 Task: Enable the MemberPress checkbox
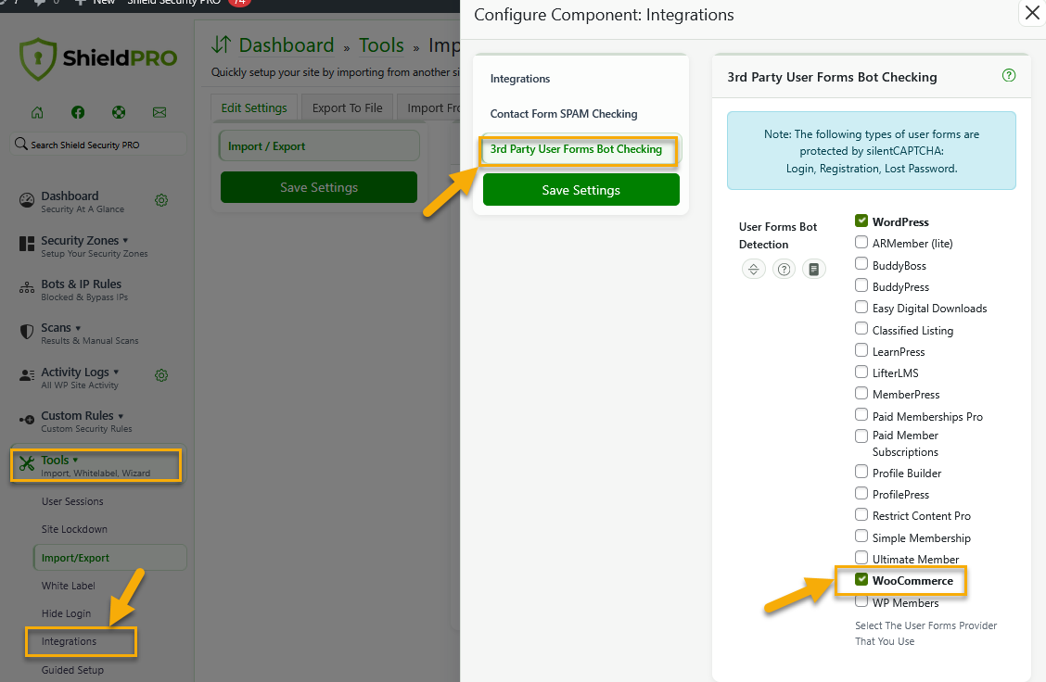[x=861, y=394]
